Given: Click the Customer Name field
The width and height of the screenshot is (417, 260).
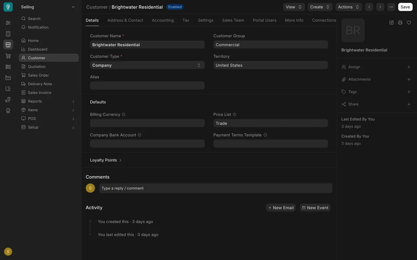Looking at the screenshot, I should point(147,45).
